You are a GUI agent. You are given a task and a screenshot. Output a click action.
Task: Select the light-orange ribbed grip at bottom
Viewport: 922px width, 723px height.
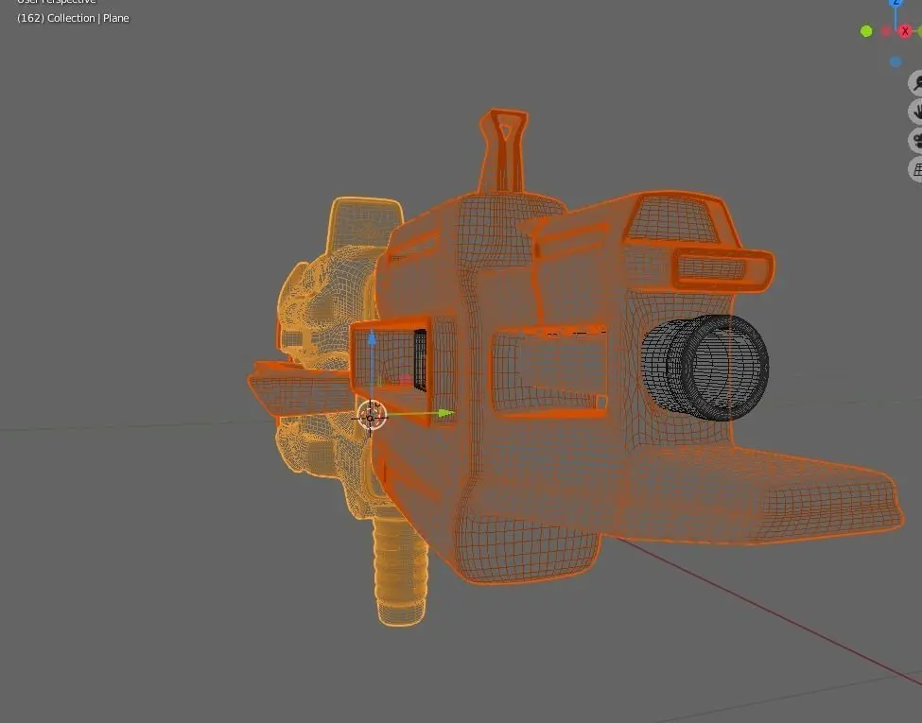coord(400,570)
